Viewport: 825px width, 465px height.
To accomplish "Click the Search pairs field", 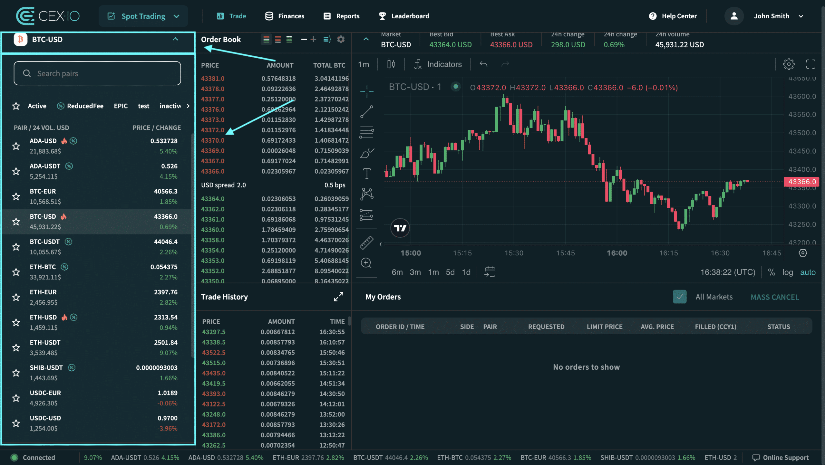I will click(x=97, y=73).
